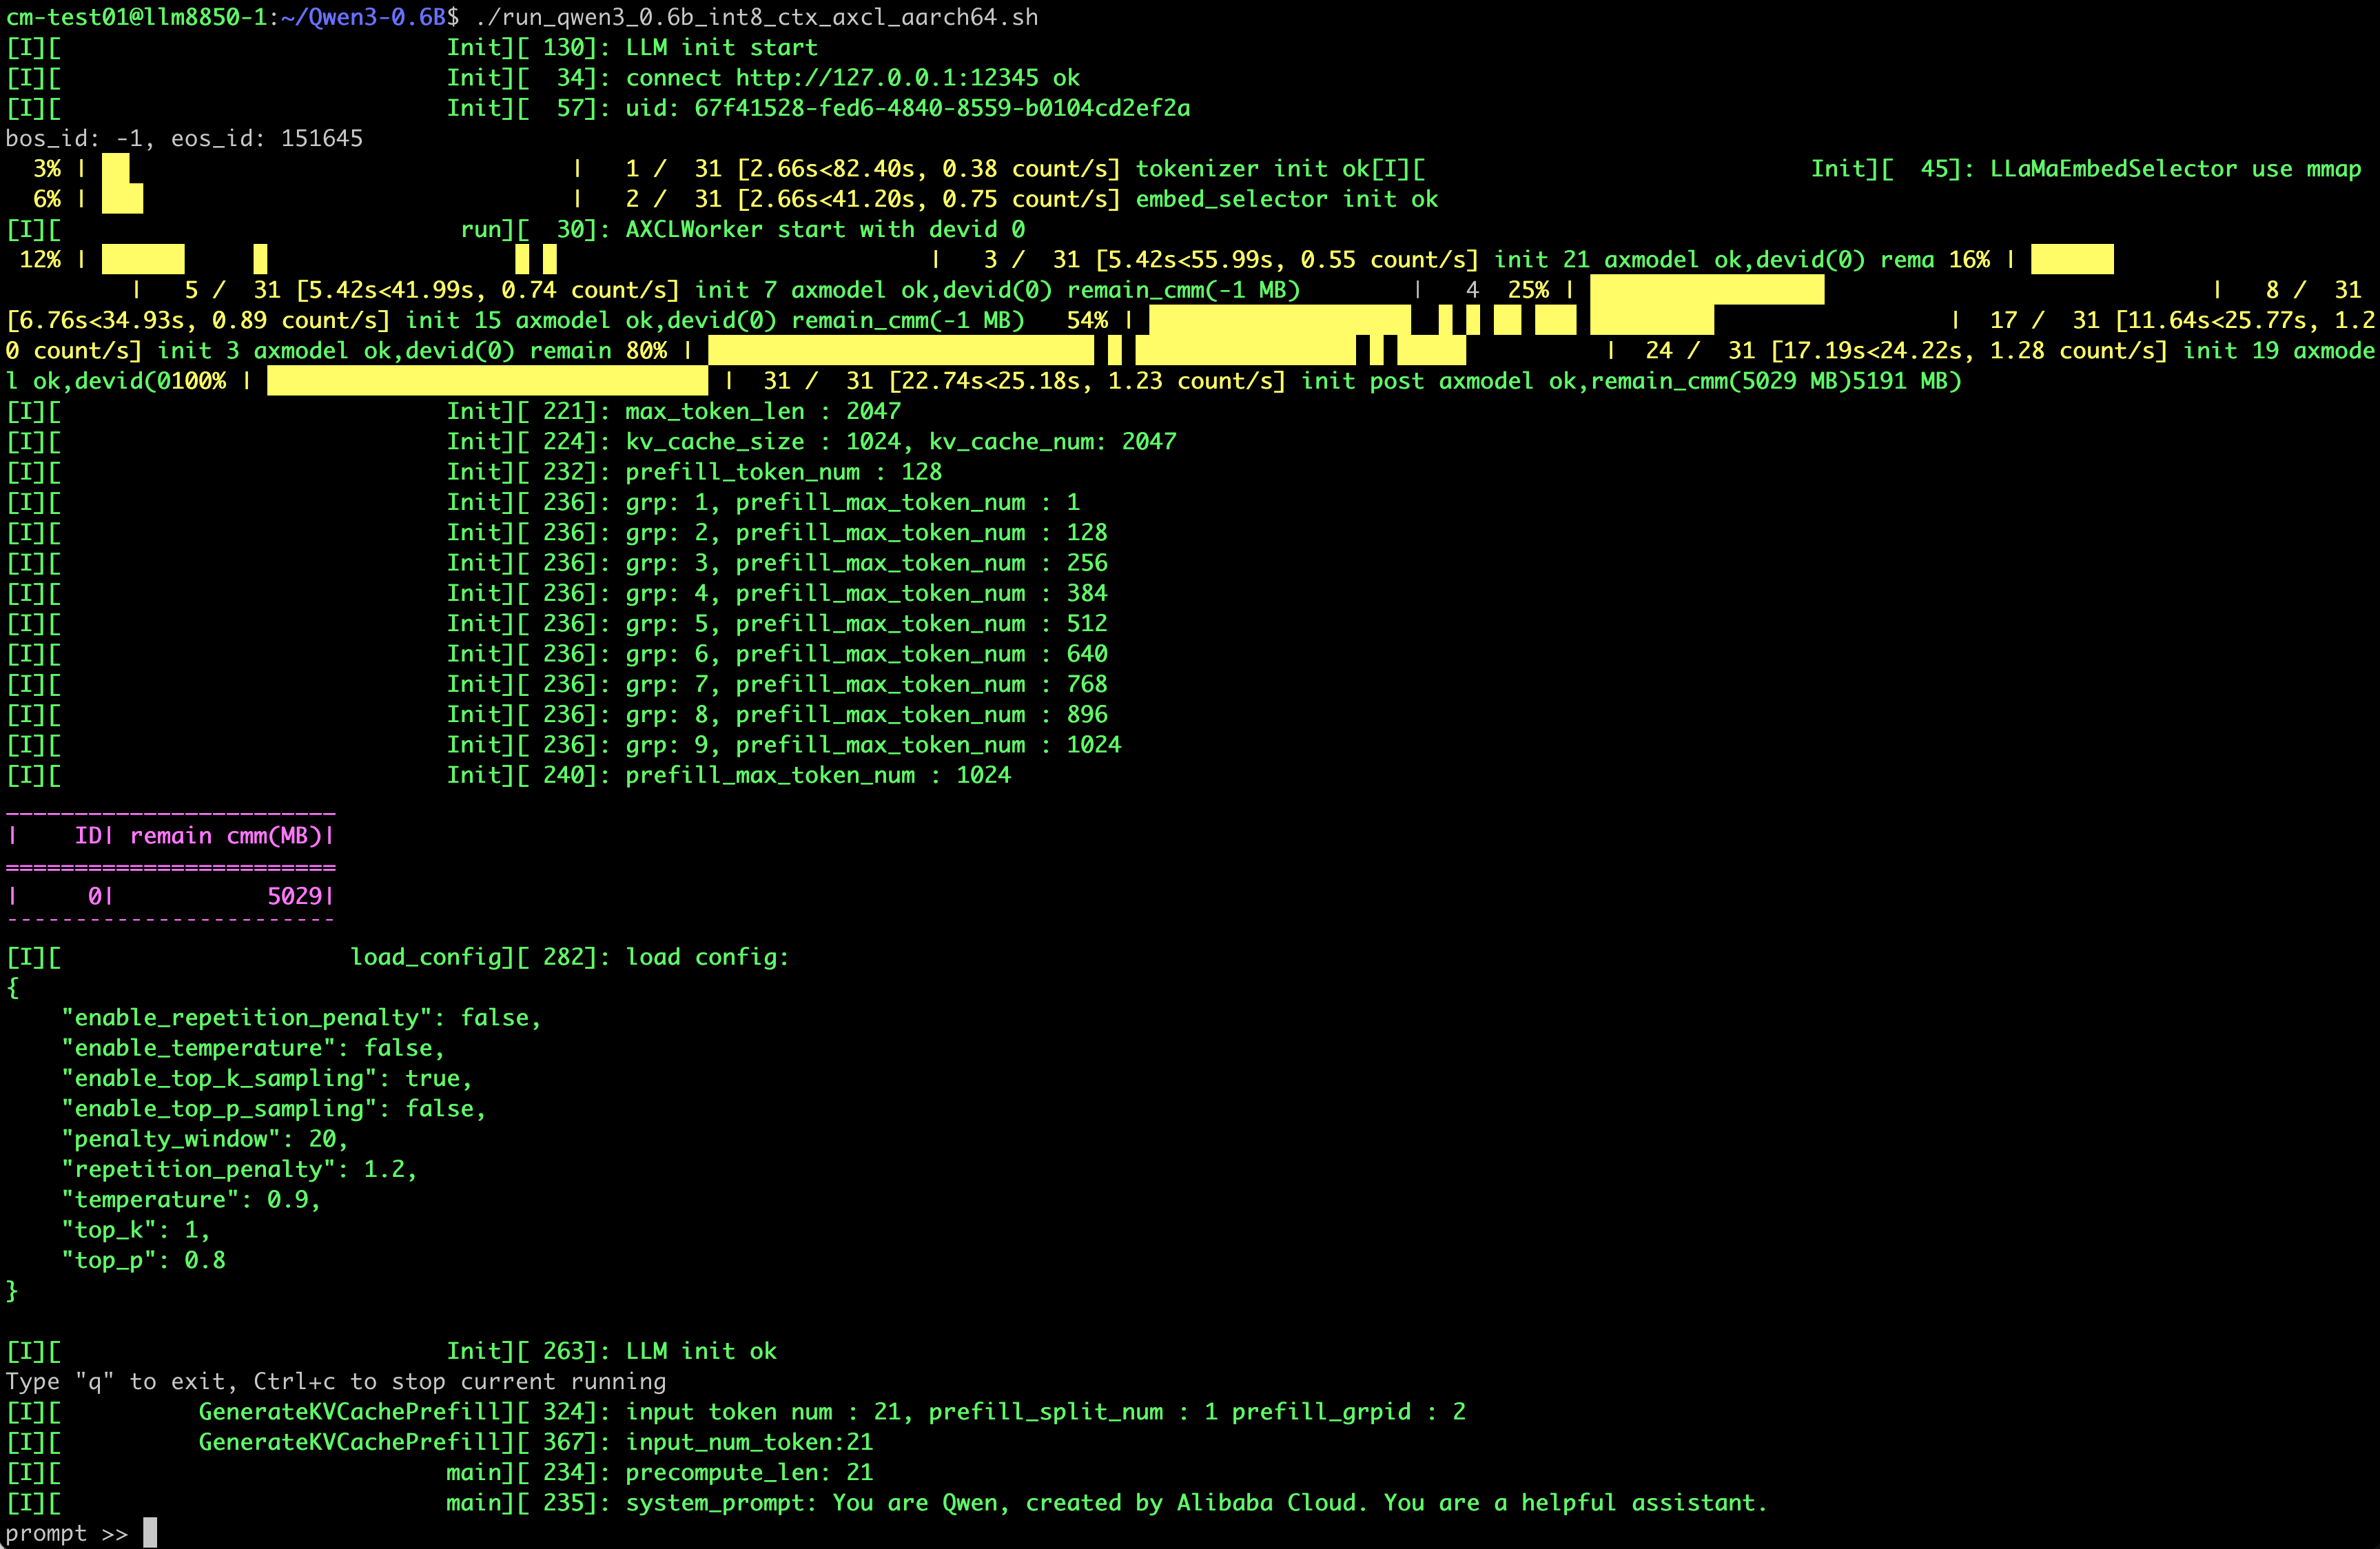Click the prompt input cursor
Image resolution: width=2380 pixels, height=1549 pixels.
[150, 1532]
